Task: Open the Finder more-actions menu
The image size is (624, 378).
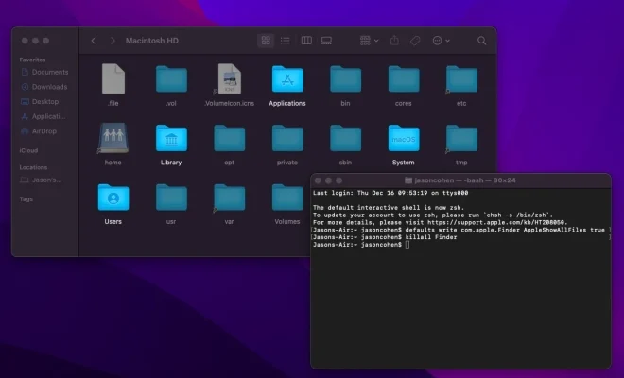Action: click(x=441, y=41)
